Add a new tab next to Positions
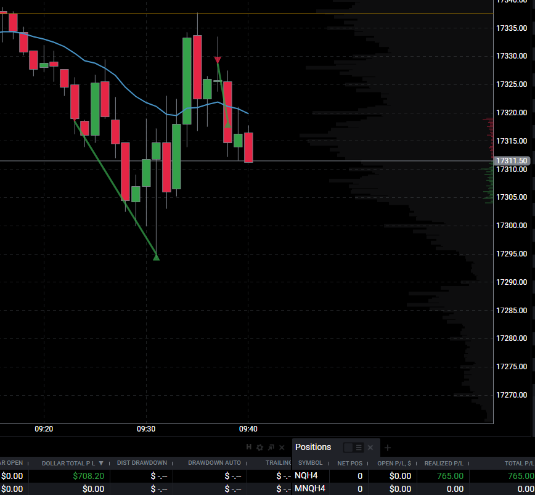535x495 pixels. [x=387, y=448]
